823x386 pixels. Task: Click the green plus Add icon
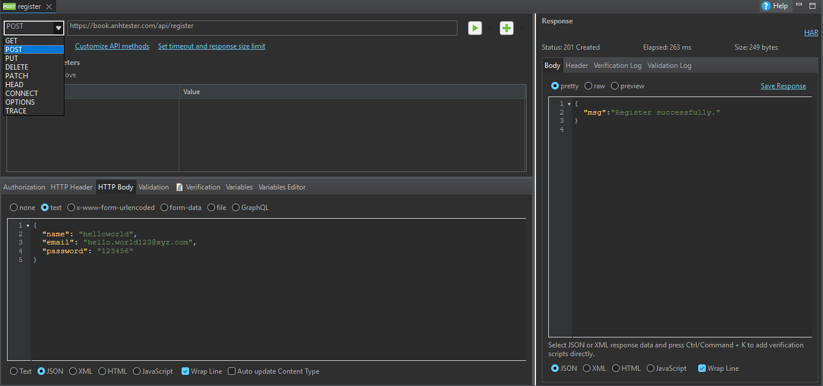pos(506,28)
